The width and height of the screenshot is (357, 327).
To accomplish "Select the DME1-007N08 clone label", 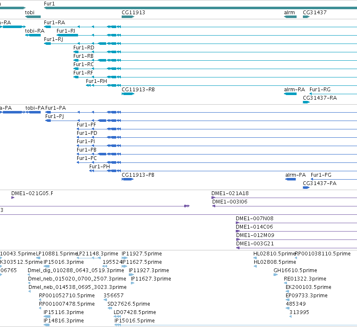I will [255, 219].
